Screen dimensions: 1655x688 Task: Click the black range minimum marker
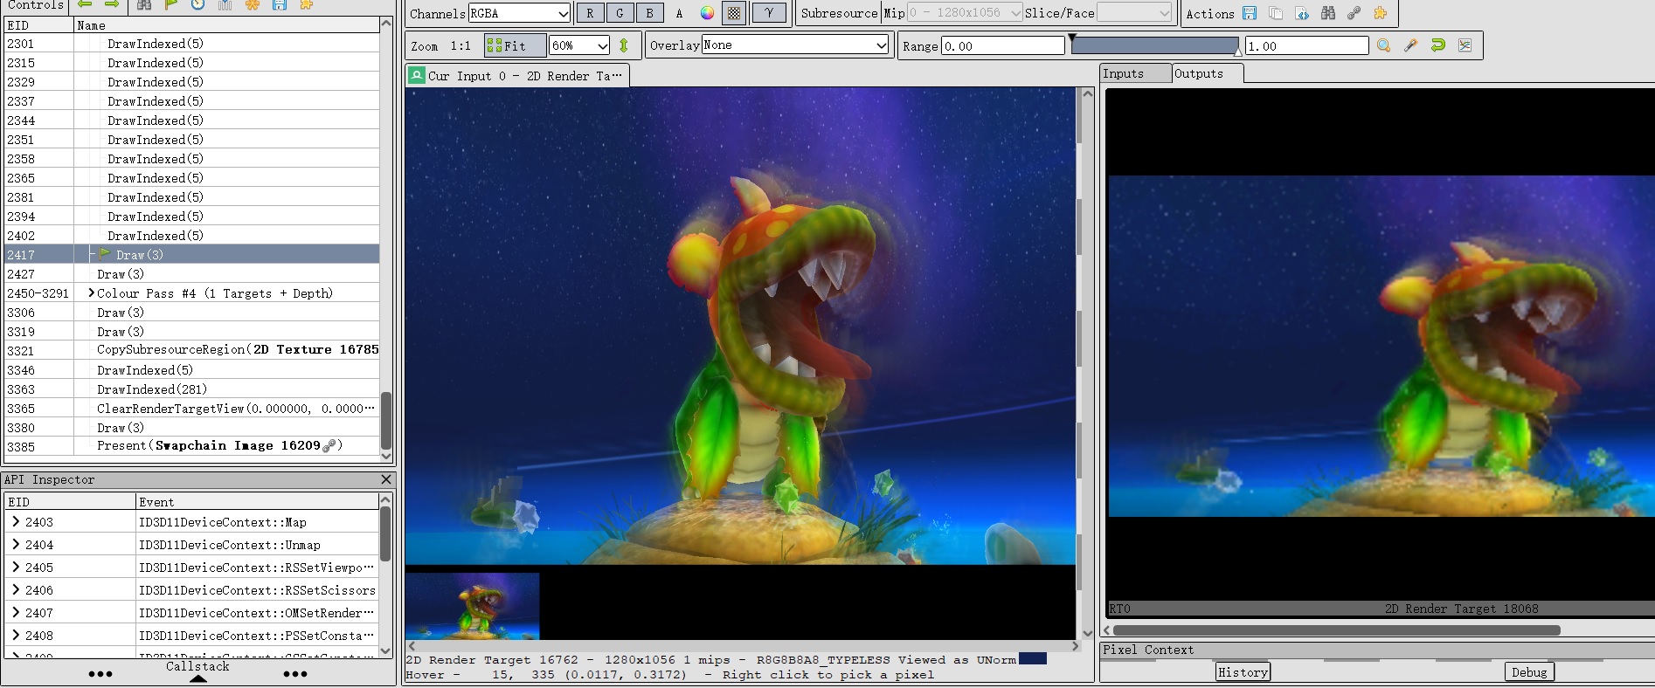1072,38
